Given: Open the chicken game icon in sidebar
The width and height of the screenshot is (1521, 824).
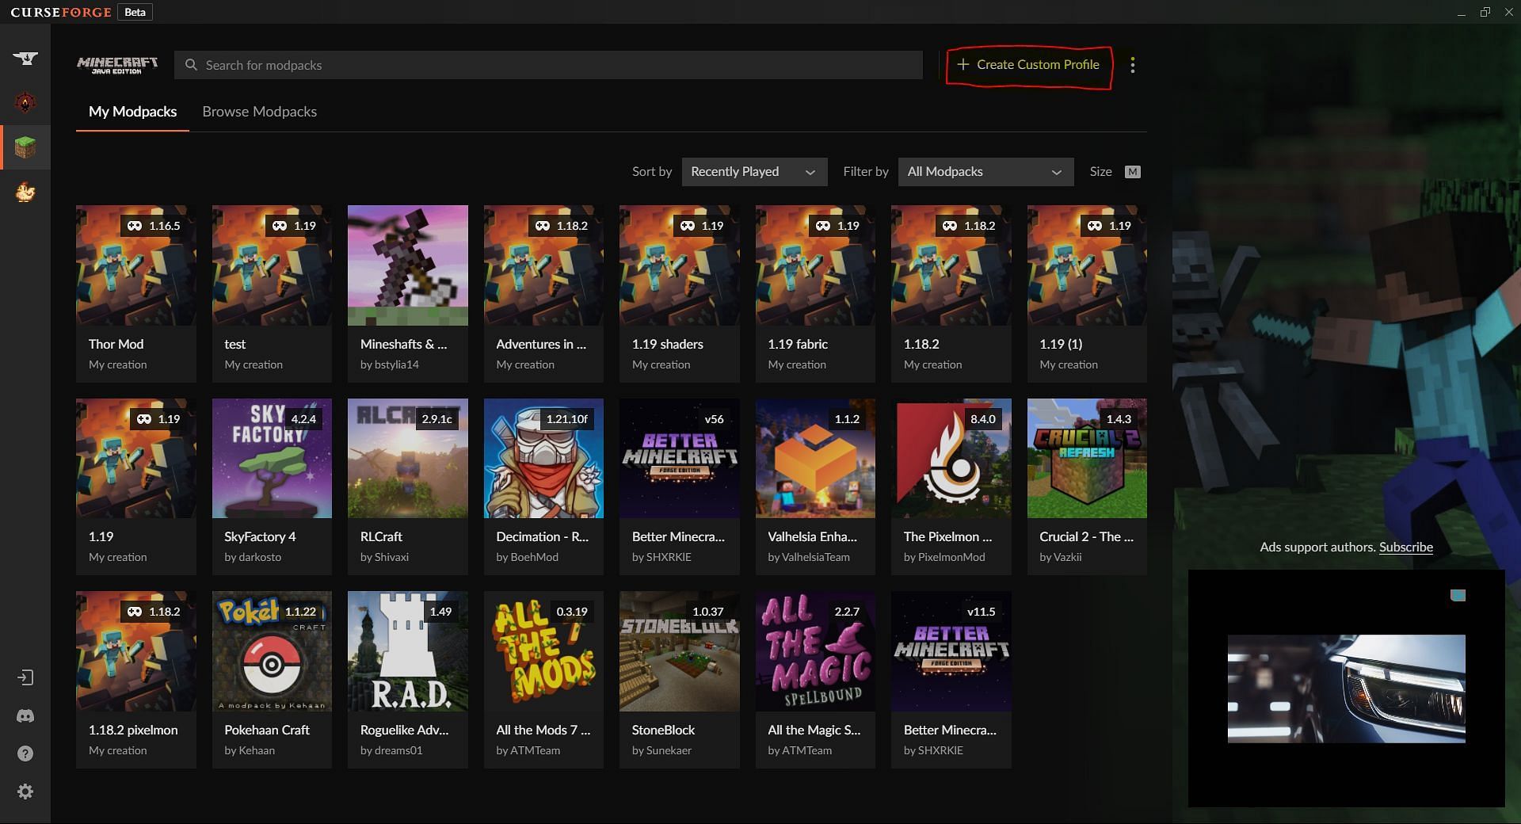Looking at the screenshot, I should (x=25, y=192).
